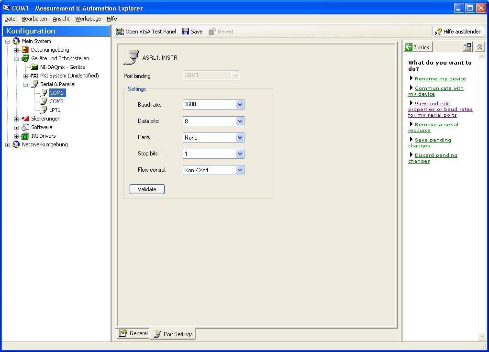Select LPT1 label in the tree
Viewport: 489px width, 352px height.
pyautogui.click(x=55, y=110)
